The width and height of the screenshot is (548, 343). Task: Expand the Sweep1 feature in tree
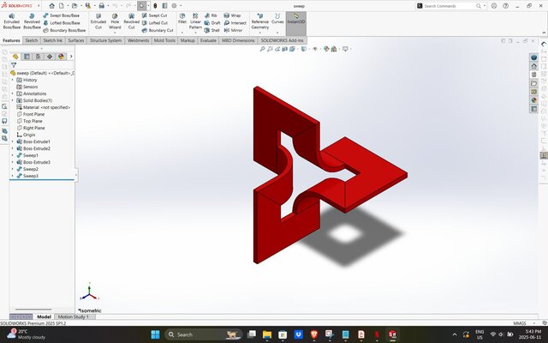coord(12,155)
